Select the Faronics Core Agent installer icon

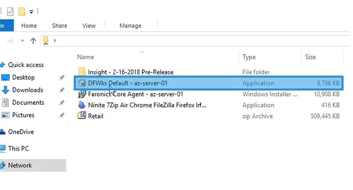coord(82,94)
